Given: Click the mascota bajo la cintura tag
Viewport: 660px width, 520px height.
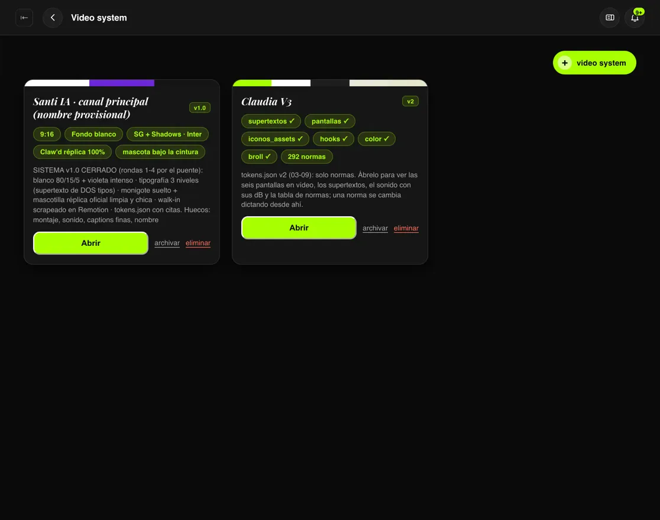Looking at the screenshot, I should [160, 152].
